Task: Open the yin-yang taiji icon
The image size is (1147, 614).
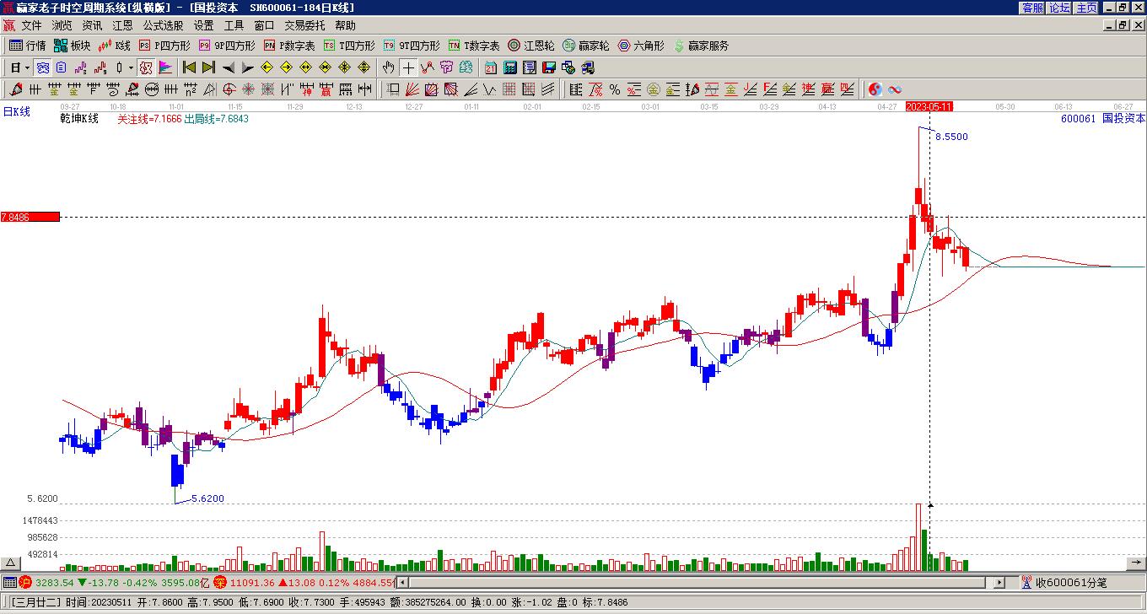Action: pyautogui.click(x=875, y=89)
